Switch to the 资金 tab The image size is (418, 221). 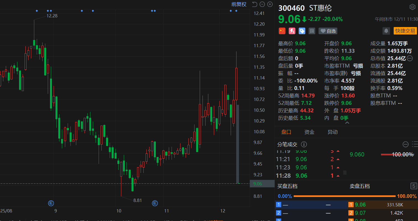(x=309, y=132)
